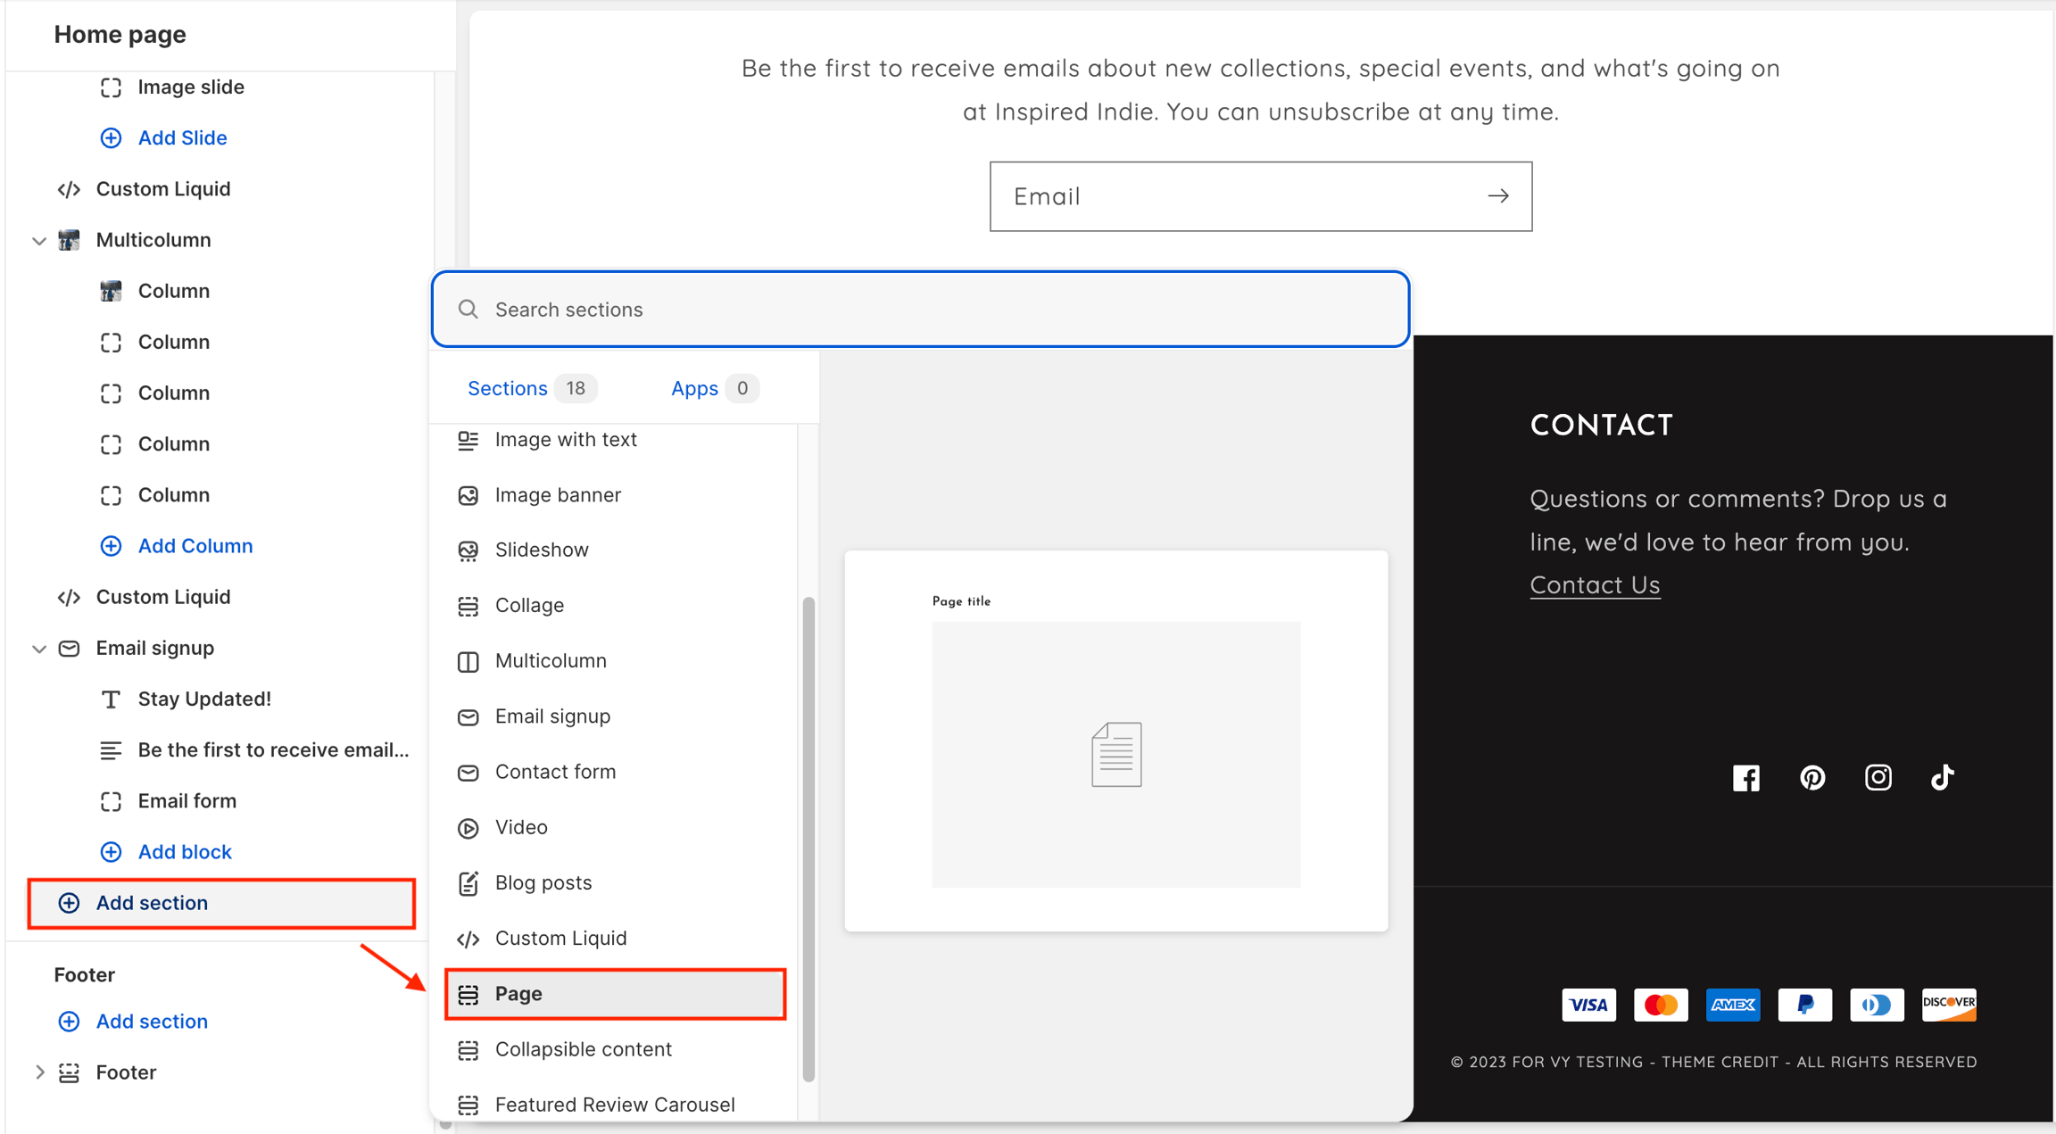Open the Facebook social icon
This screenshot has width=2056, height=1134.
1745,778
